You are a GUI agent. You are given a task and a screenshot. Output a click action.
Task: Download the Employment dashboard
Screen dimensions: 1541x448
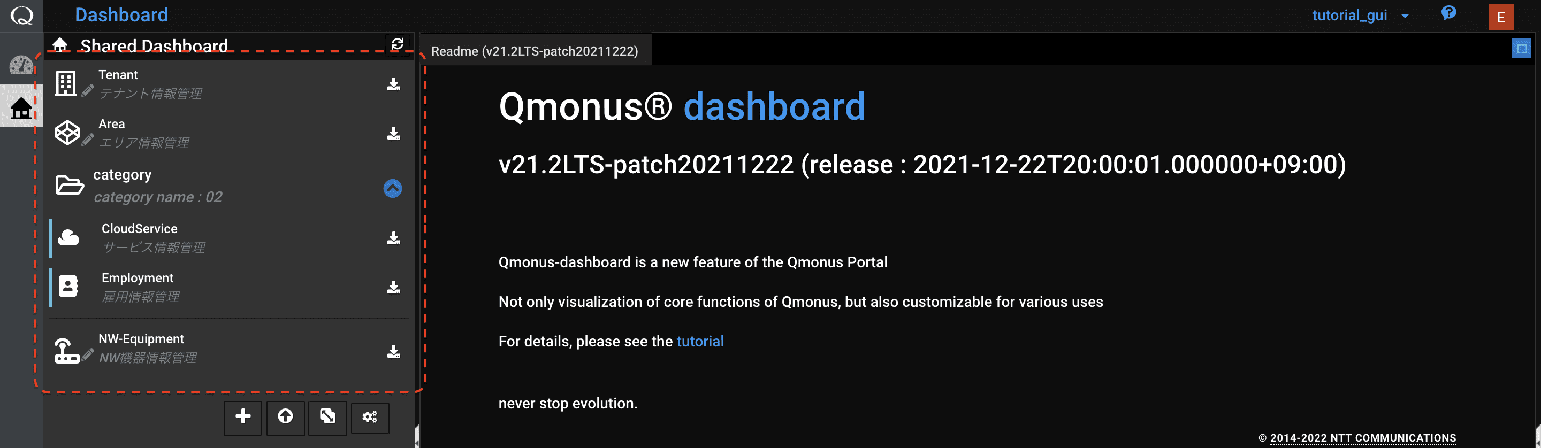394,287
